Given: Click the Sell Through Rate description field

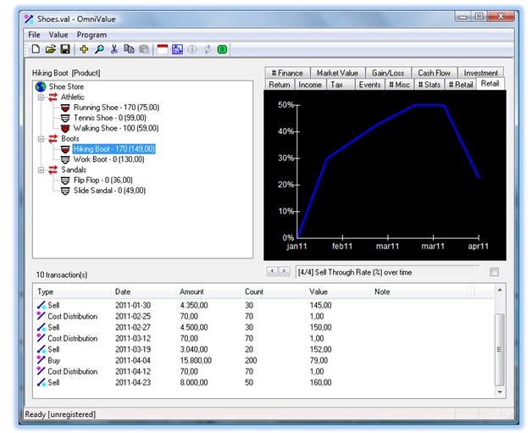Looking at the screenshot, I should (x=388, y=272).
